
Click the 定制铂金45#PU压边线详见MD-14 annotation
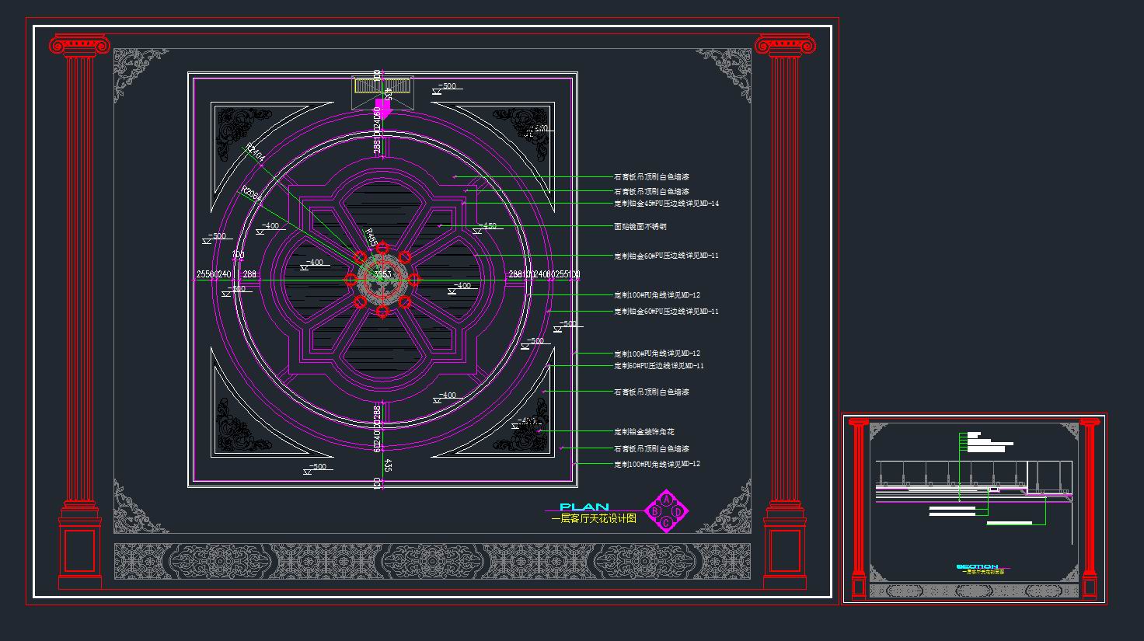[x=666, y=204]
